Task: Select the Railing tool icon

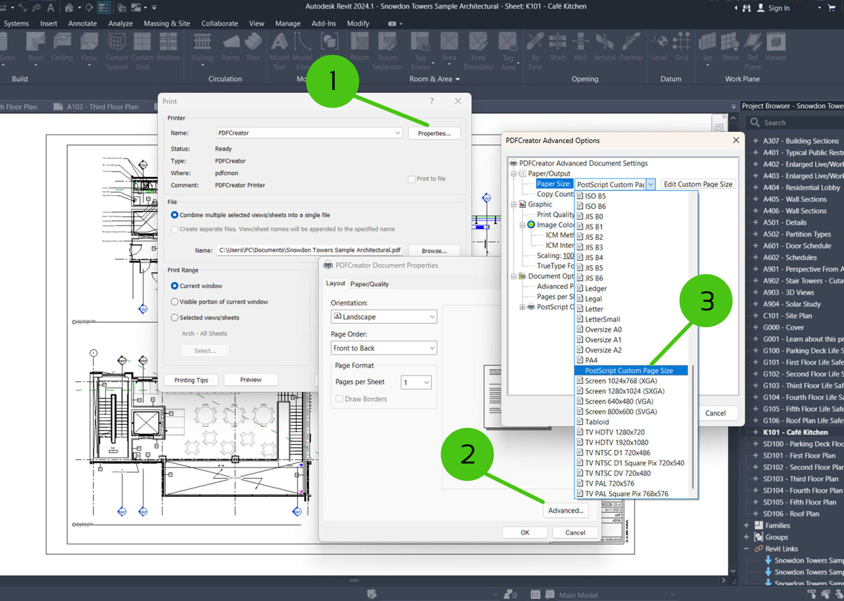Action: pos(202,49)
